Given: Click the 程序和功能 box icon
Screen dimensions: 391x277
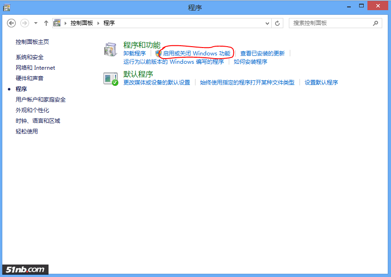Looking at the screenshot, I should [x=110, y=49].
